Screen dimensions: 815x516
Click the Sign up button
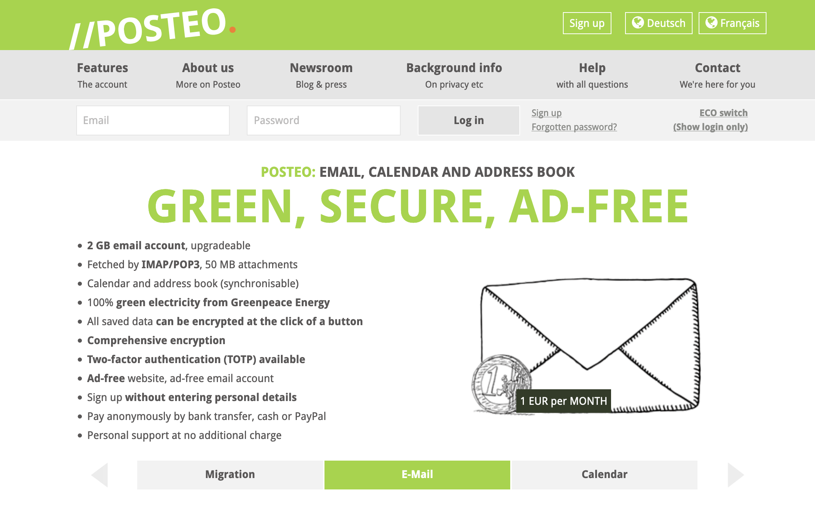click(586, 23)
